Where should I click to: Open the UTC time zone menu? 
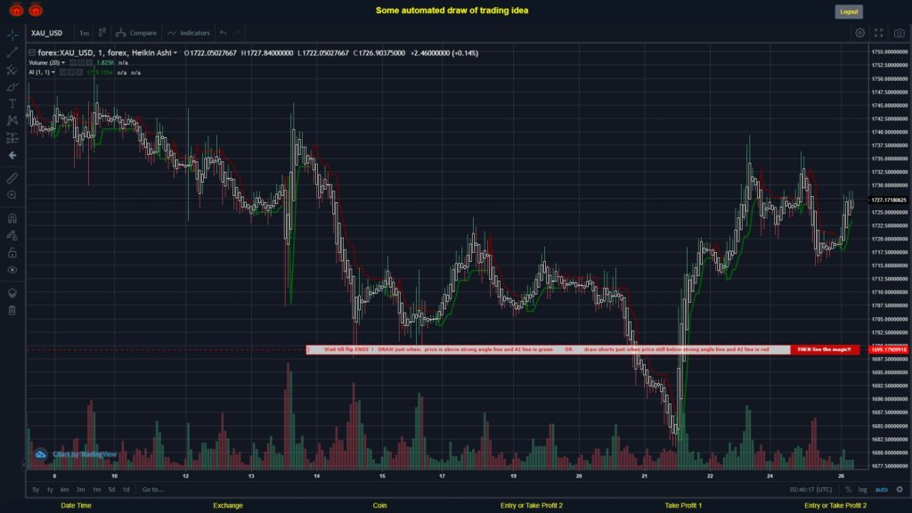tap(810, 490)
